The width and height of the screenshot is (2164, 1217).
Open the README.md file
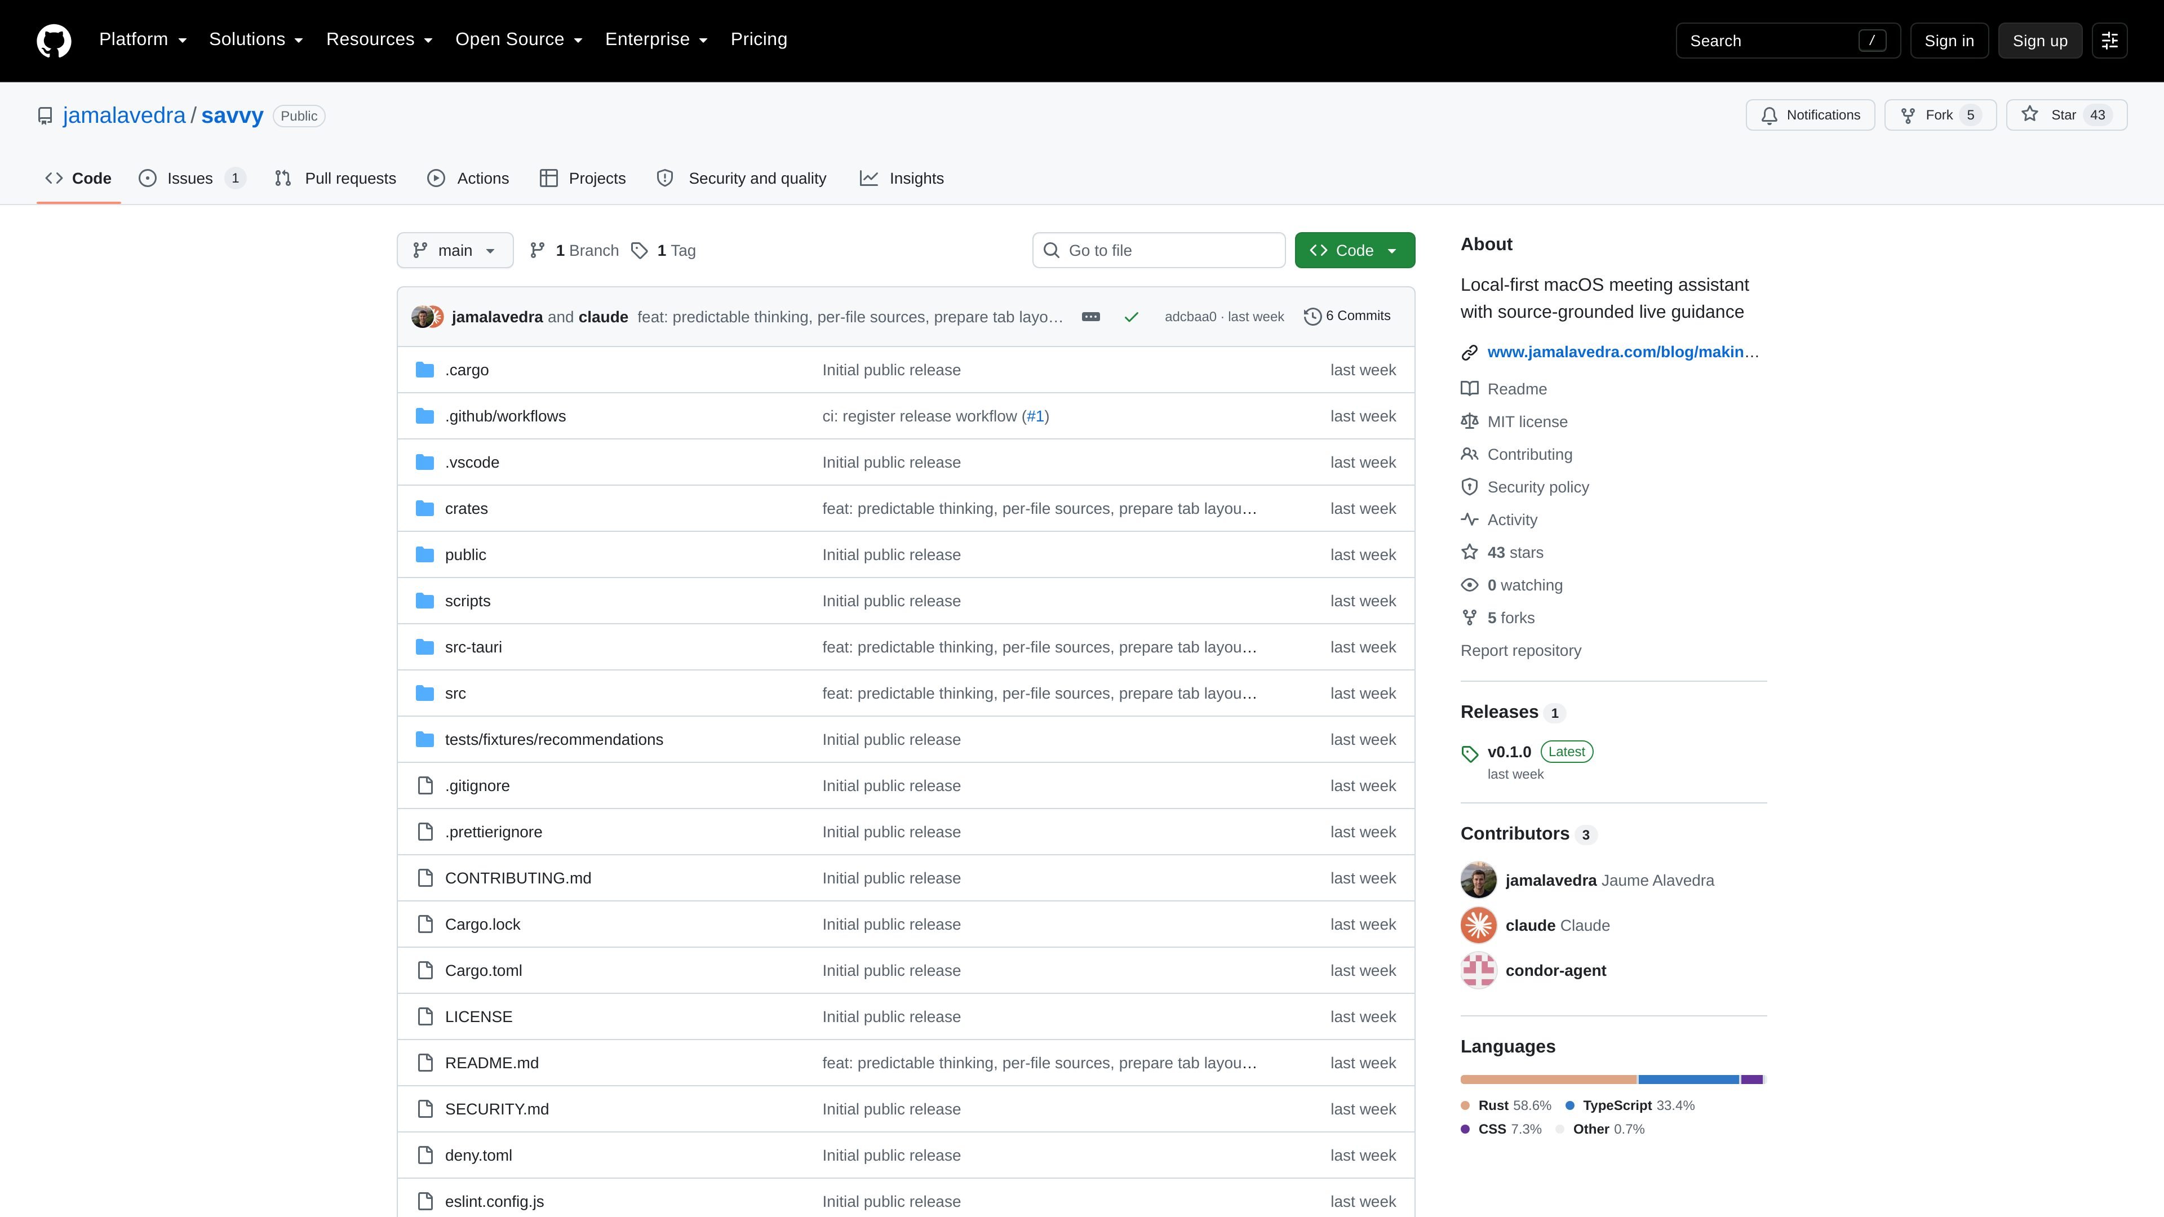tap(491, 1063)
